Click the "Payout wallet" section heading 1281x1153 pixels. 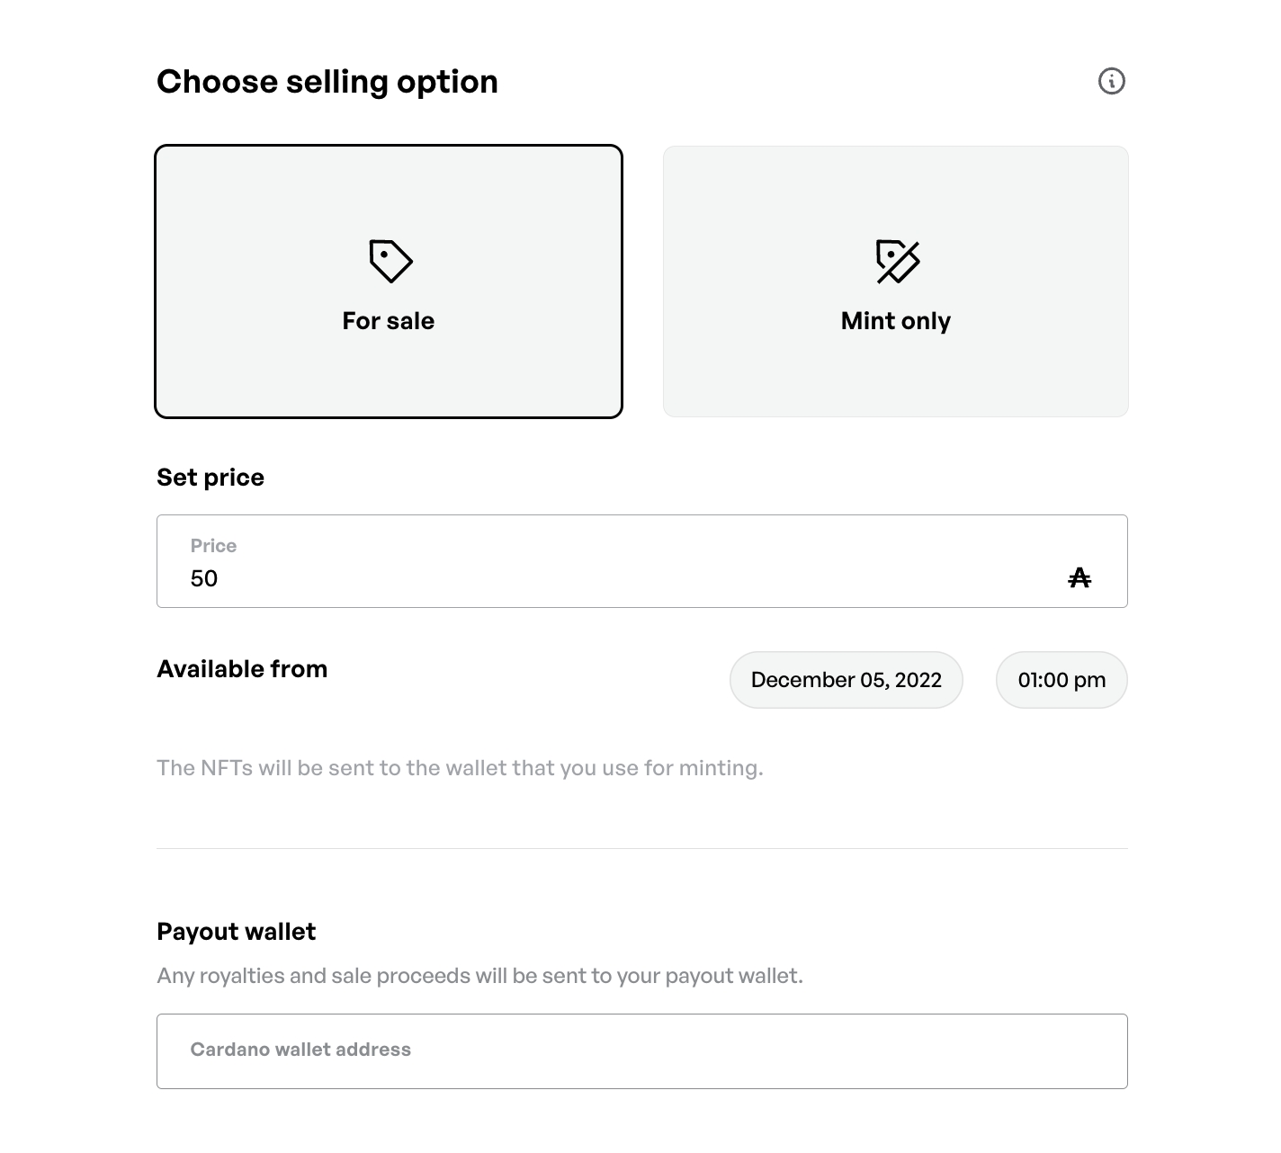pos(236,932)
